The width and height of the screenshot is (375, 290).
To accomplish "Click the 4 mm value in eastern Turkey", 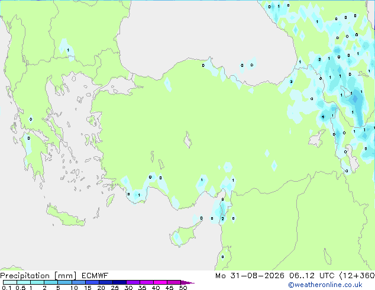I will [323, 117].
